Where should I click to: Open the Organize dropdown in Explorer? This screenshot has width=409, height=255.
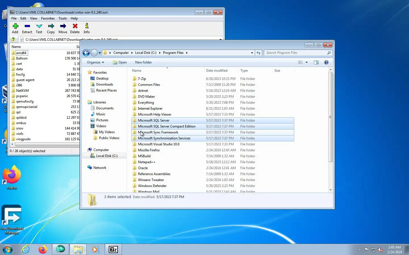[x=95, y=62]
